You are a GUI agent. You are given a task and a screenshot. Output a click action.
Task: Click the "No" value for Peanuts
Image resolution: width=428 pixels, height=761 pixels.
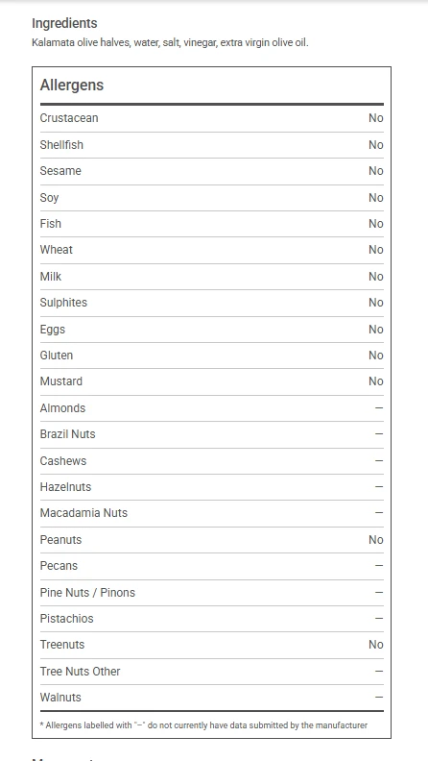coord(375,540)
